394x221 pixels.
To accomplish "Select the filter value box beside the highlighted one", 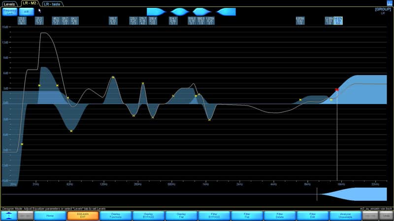I will pos(329,21).
